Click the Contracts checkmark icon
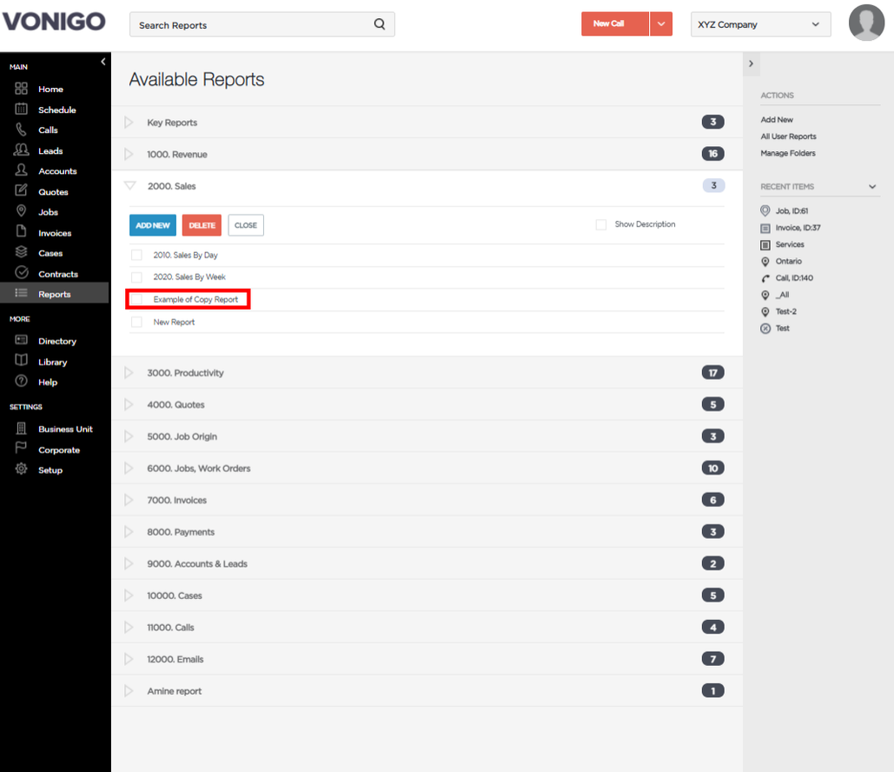 pos(21,273)
